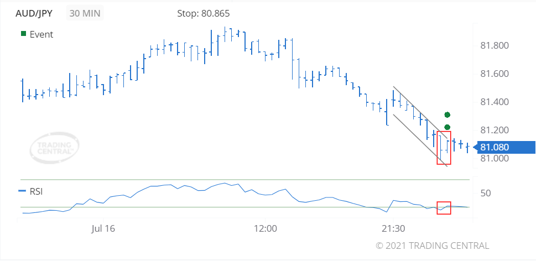Click the AUD/JPY symbol label

pos(34,14)
